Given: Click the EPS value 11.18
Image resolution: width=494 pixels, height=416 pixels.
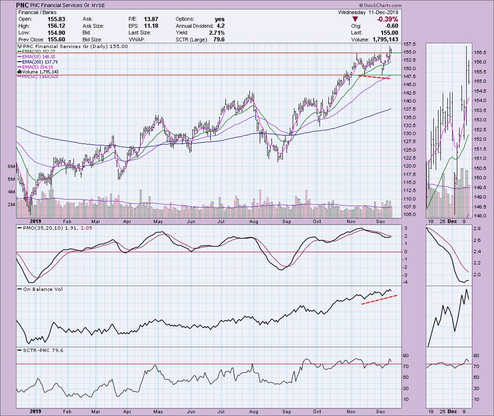Looking at the screenshot, I should pos(151,26).
